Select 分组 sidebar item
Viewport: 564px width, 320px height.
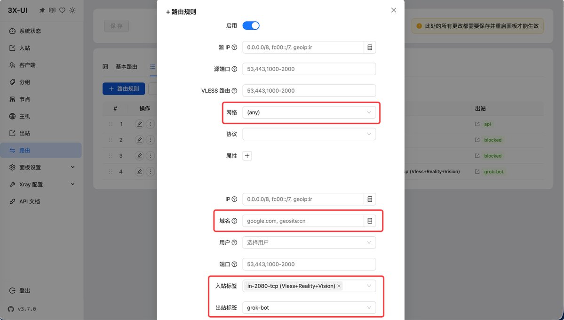coord(41,82)
